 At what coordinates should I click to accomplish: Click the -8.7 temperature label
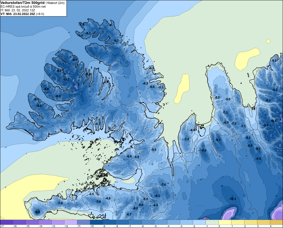116,41
